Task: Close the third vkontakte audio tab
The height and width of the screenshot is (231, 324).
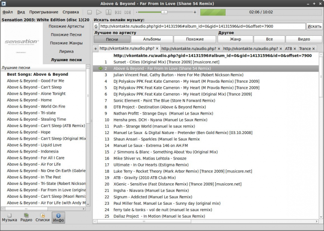Action: (281, 49)
